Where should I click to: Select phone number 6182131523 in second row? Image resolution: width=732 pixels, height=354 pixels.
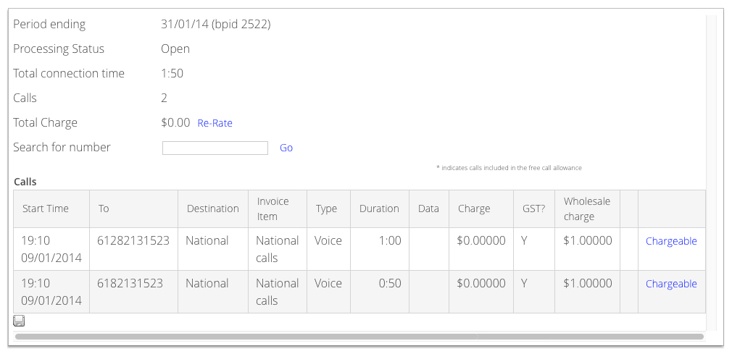pyautogui.click(x=130, y=283)
